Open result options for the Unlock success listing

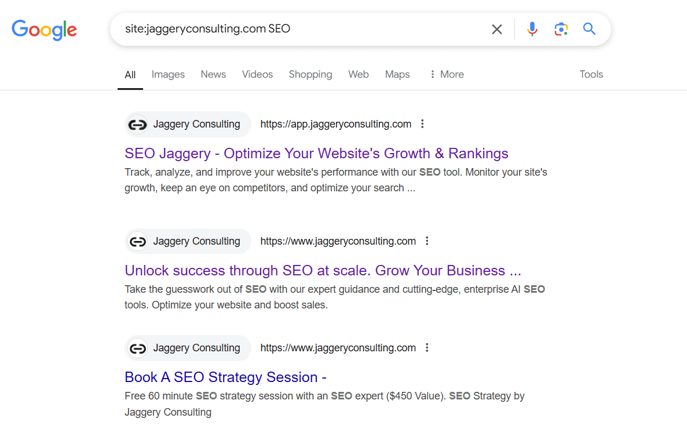click(427, 241)
